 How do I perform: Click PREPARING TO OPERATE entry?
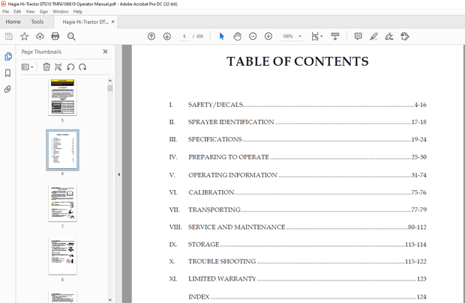(298, 157)
